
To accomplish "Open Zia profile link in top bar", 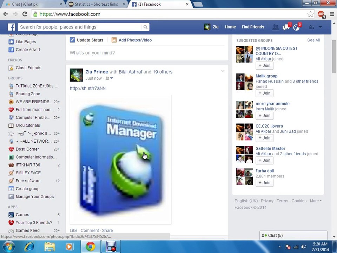I will coord(211,27).
